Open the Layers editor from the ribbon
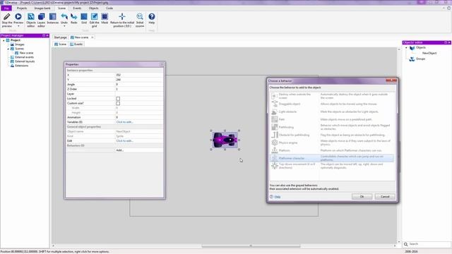The height and width of the screenshot is (254, 452). click(41, 17)
